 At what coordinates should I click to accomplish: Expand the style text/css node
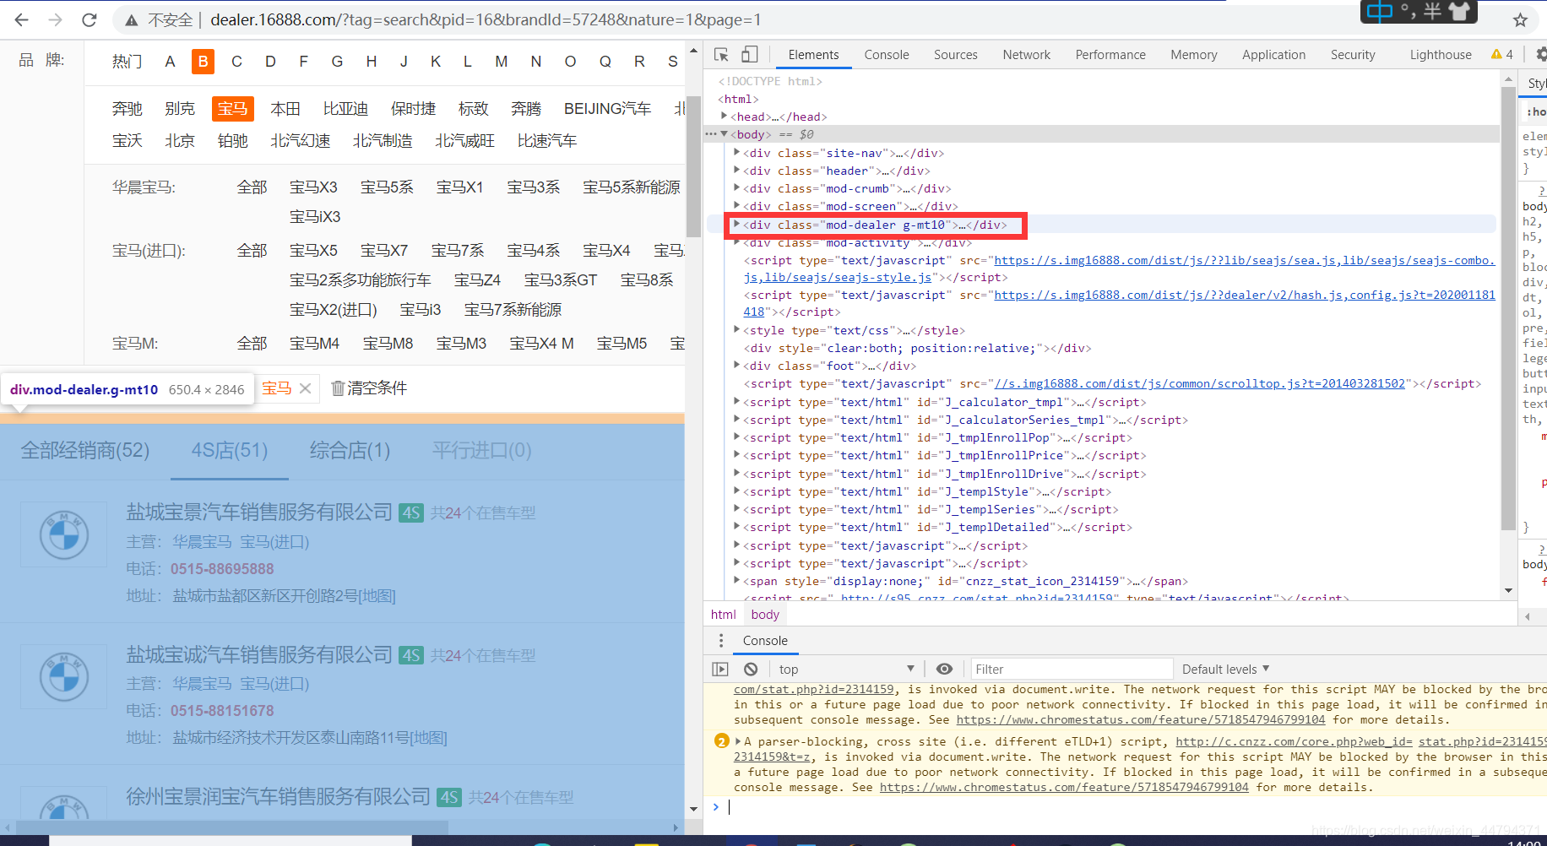coord(736,329)
